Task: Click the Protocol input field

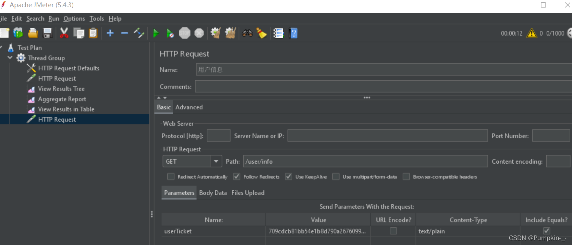Action: pyautogui.click(x=219, y=136)
